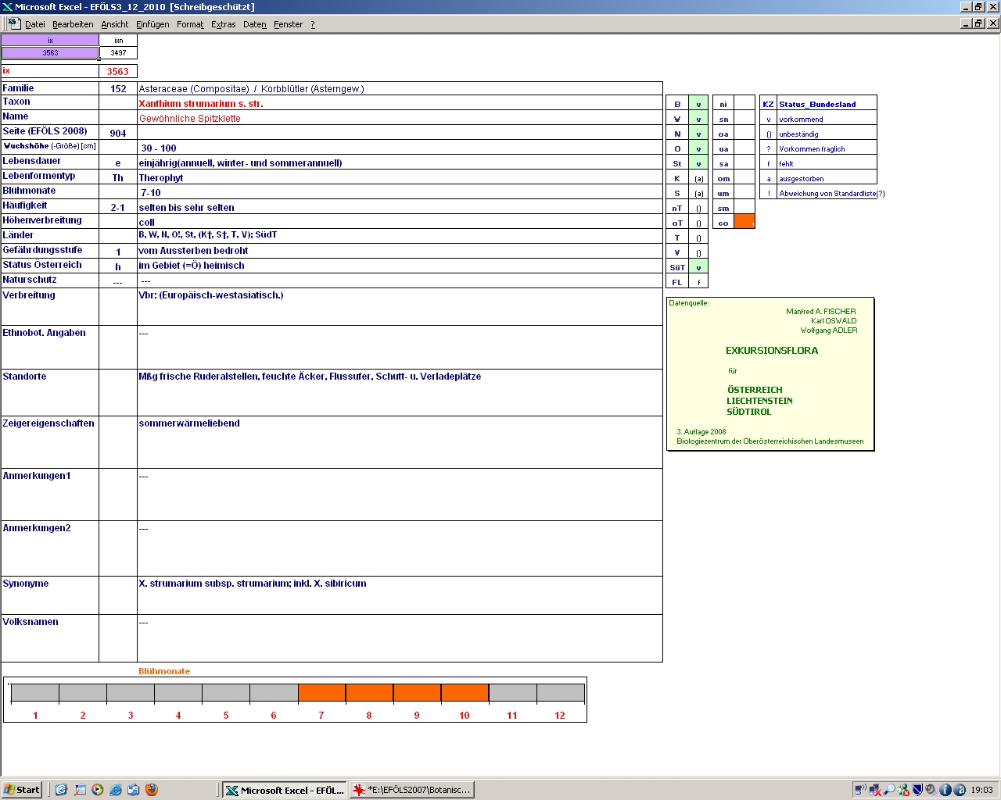Open the Format menu
The image size is (1001, 800).
[190, 24]
